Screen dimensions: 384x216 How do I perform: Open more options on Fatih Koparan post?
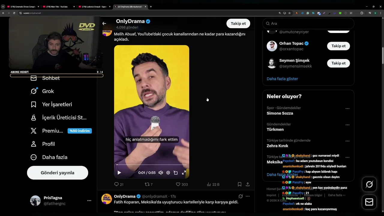247,196
